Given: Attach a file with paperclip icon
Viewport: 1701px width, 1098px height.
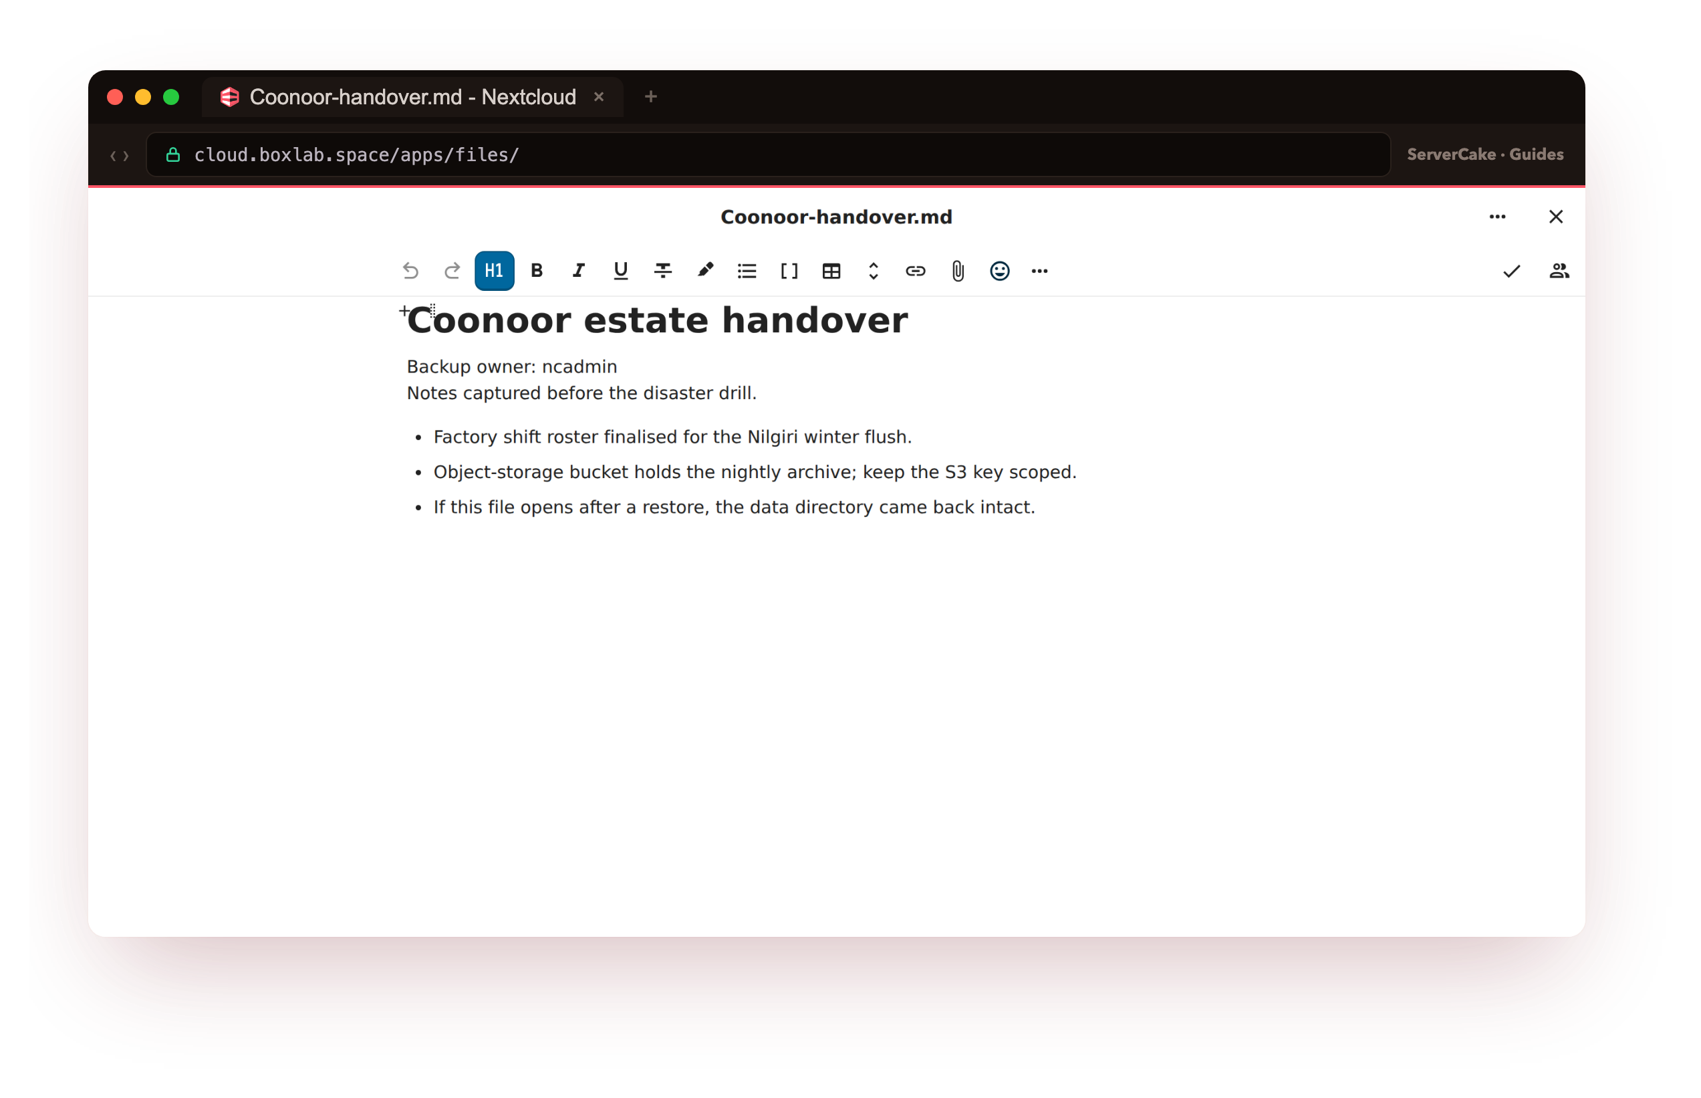Looking at the screenshot, I should 958,271.
